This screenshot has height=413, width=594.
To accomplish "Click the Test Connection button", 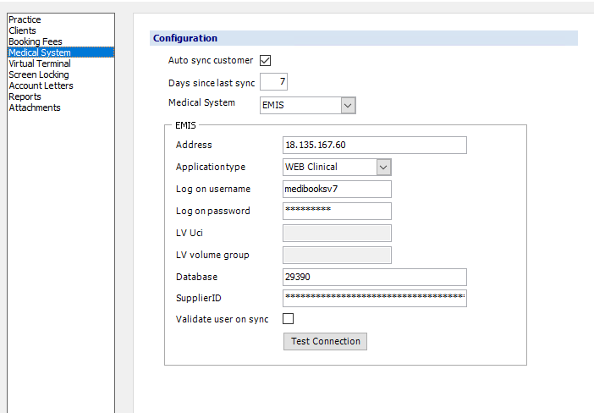I will [325, 341].
